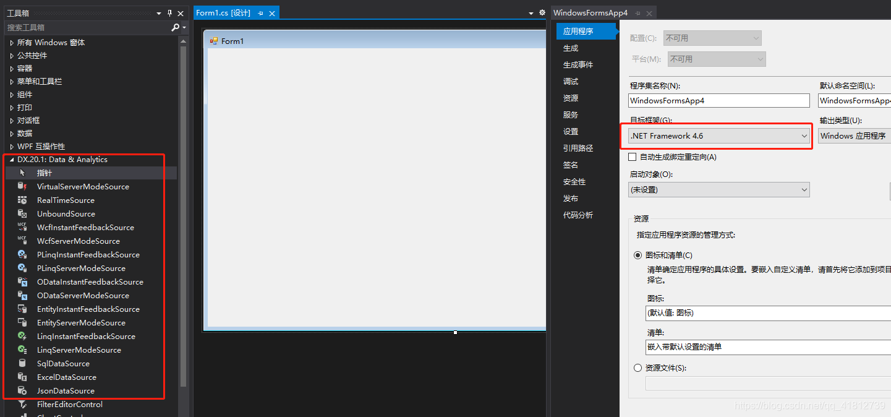
Task: Select the UnboundSource component icon
Action: [x=22, y=213]
